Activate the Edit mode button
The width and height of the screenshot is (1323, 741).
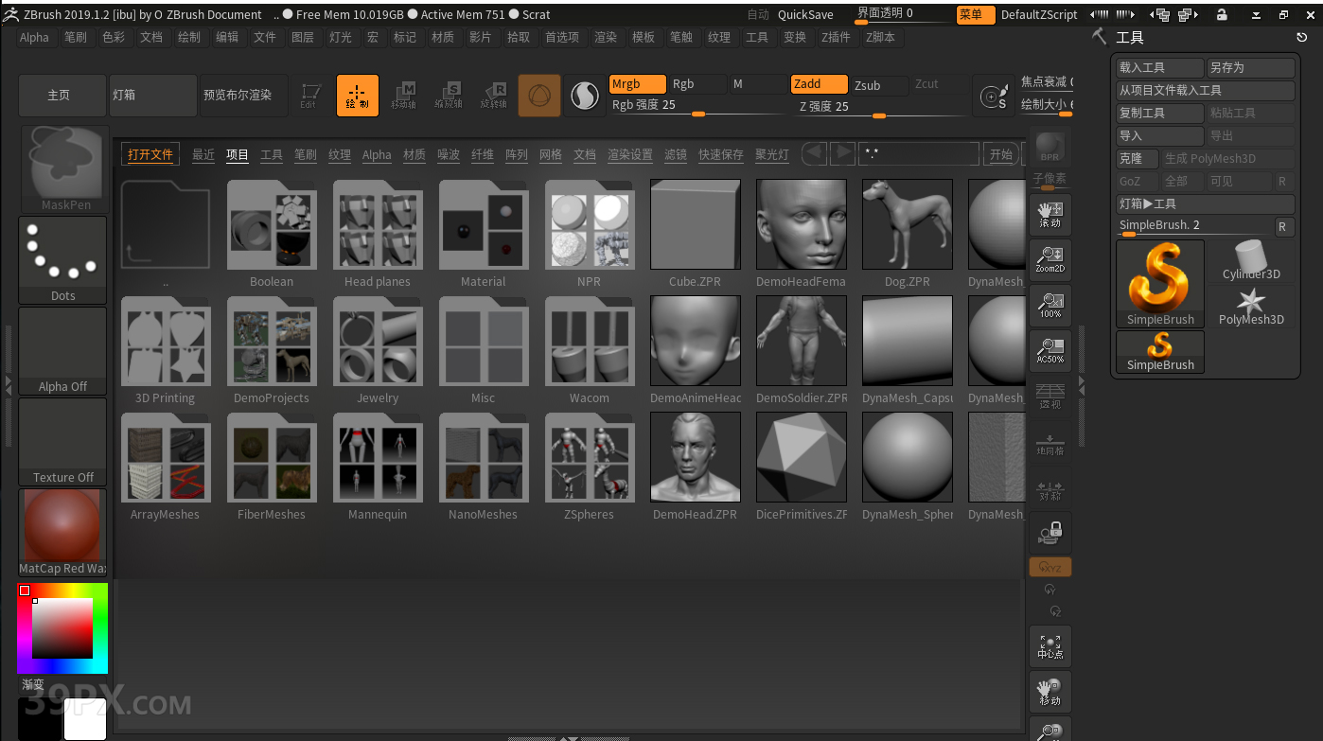[x=309, y=96]
